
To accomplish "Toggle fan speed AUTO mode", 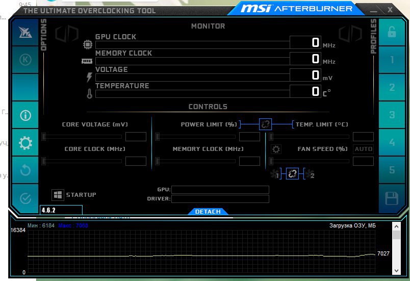I will coord(363,149).
